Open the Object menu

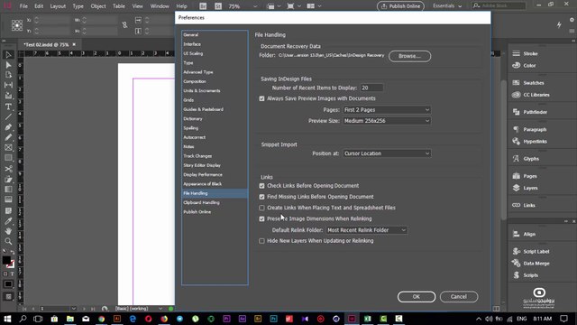(98, 6)
